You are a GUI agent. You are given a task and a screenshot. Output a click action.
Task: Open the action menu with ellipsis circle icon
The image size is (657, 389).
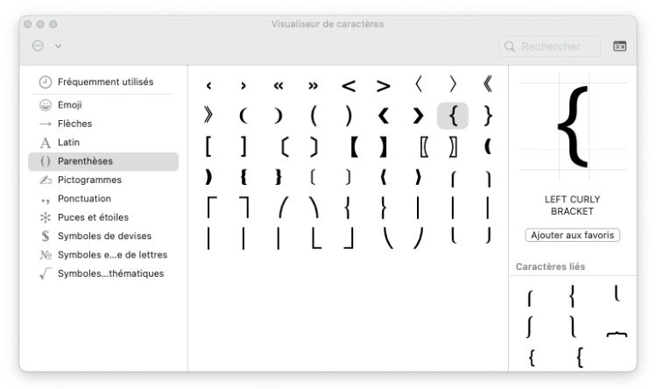(38, 46)
